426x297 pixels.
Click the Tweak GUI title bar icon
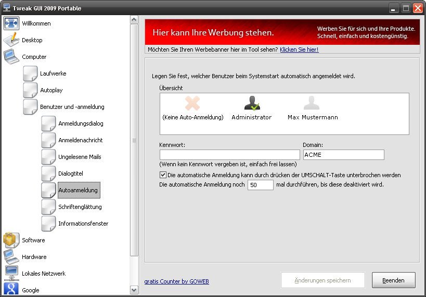tap(7, 8)
